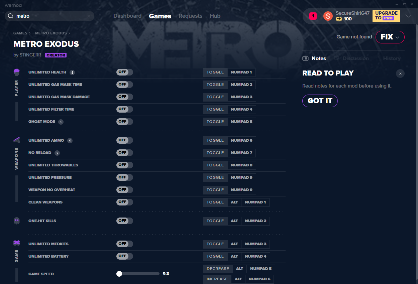This screenshot has height=284, width=418.
Task: Click the ALT key for One-Hit Kills
Action: click(234, 221)
